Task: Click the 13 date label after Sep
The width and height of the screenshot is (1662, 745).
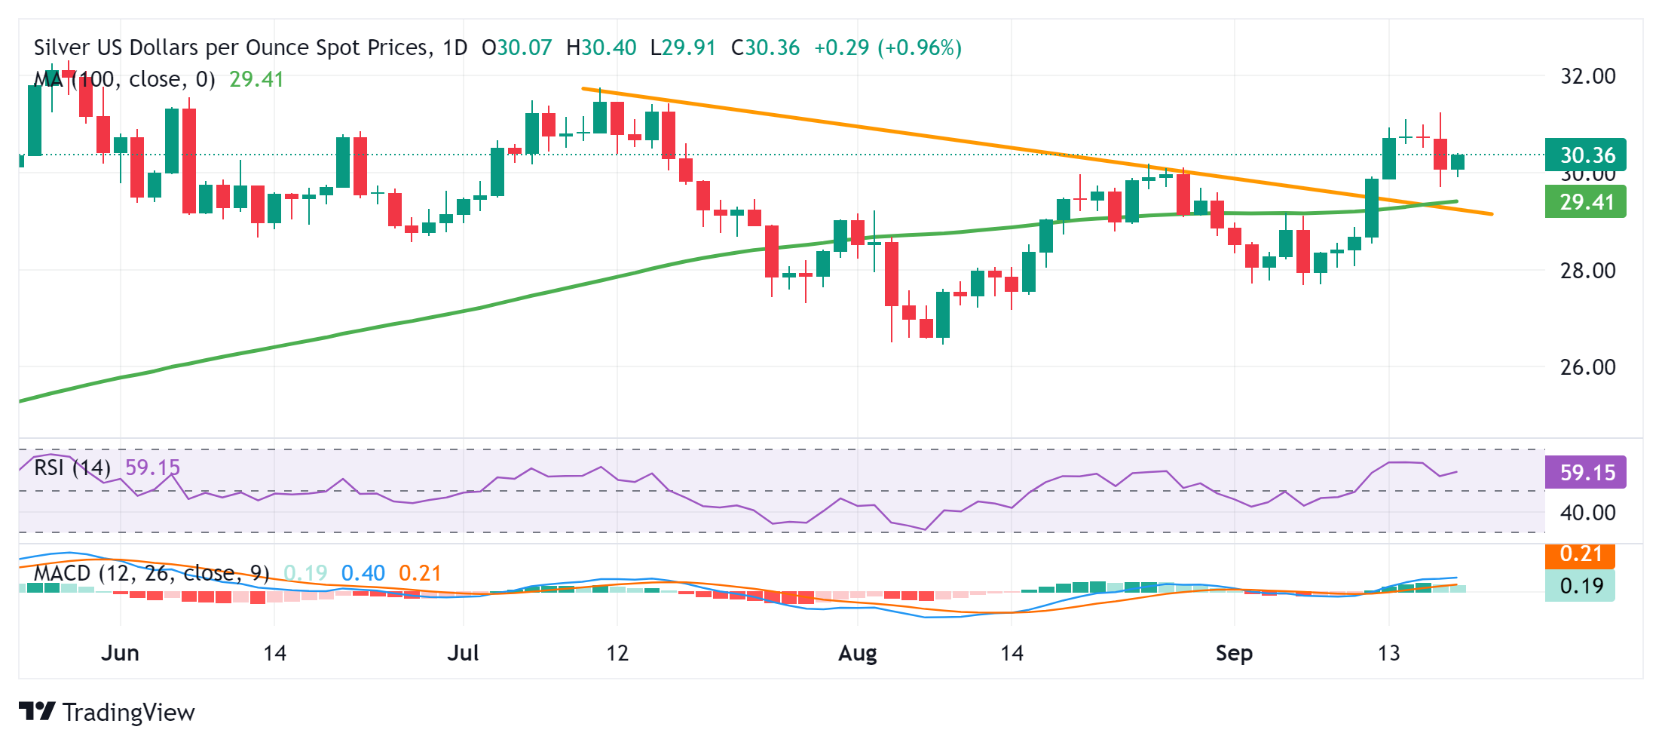Action: click(1388, 652)
